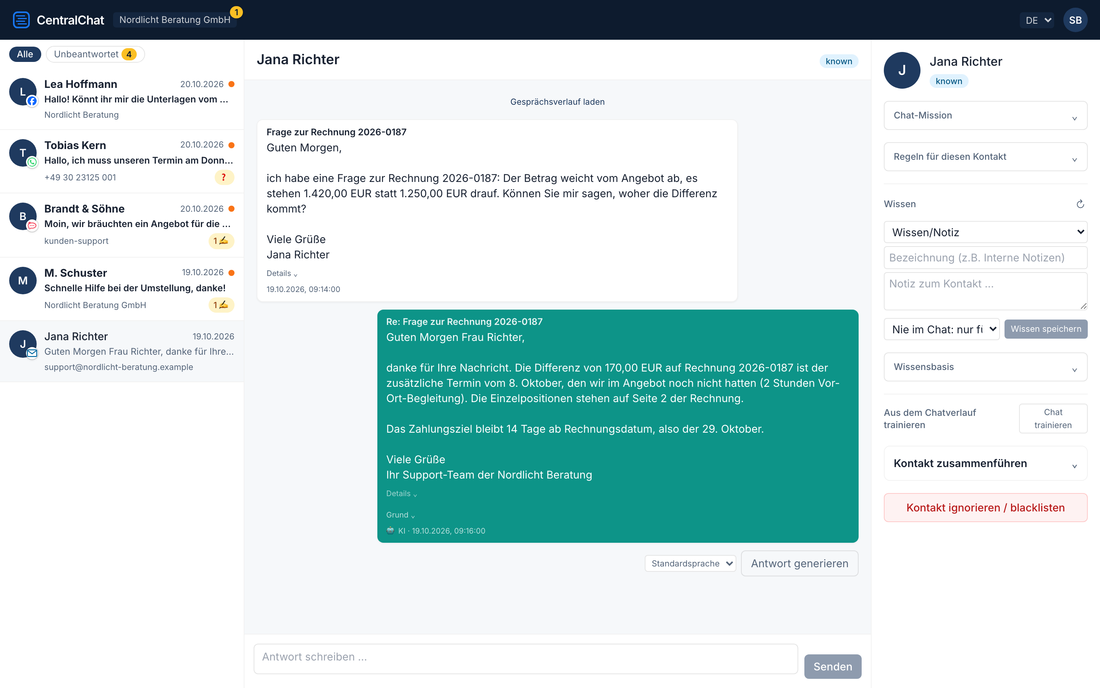
Task: Click M. Schuster's avatar
Action: coord(23,280)
